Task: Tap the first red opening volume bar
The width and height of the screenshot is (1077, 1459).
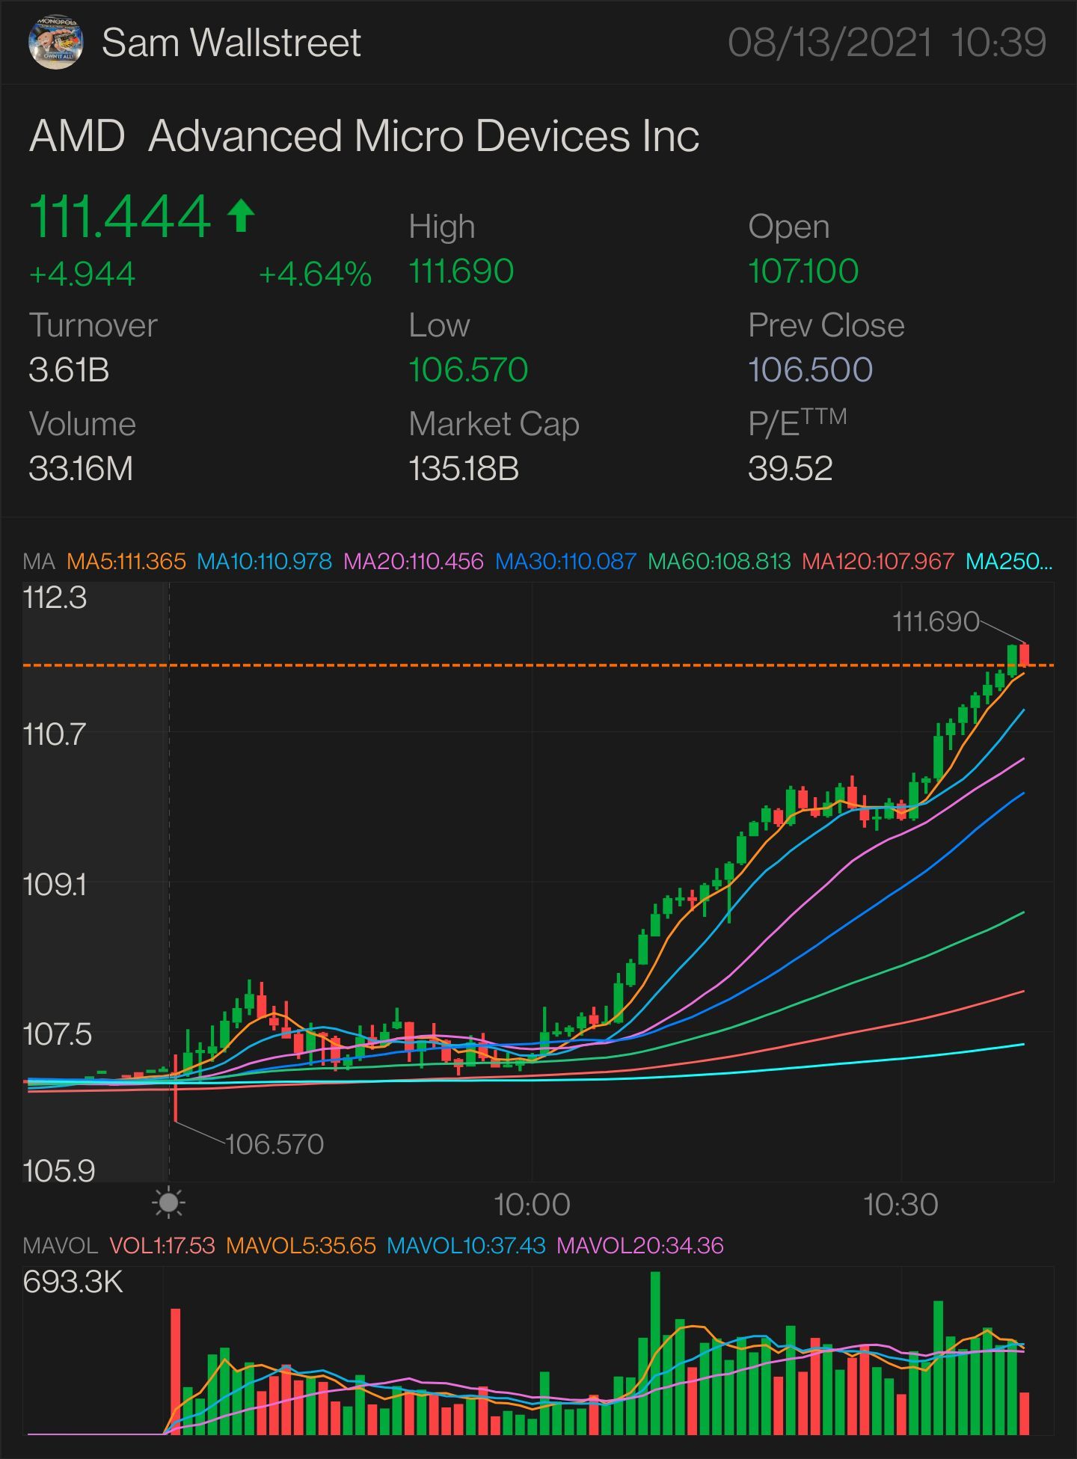Action: coord(176,1372)
